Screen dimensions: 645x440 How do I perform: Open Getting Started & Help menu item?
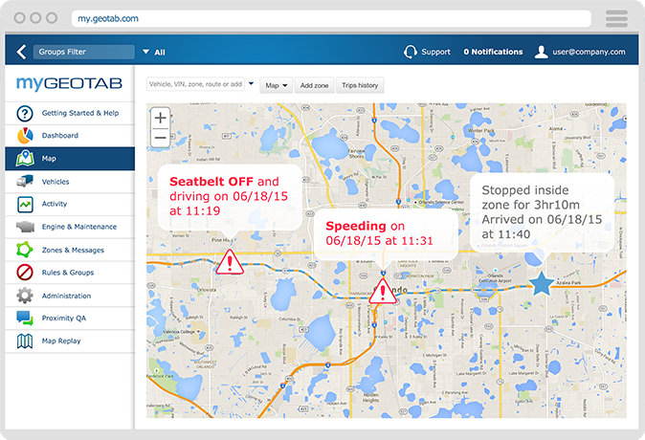click(x=70, y=113)
